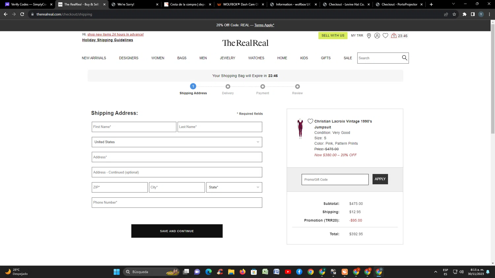Open the BAGS menu
This screenshot has width=495, height=278.
pyautogui.click(x=182, y=58)
